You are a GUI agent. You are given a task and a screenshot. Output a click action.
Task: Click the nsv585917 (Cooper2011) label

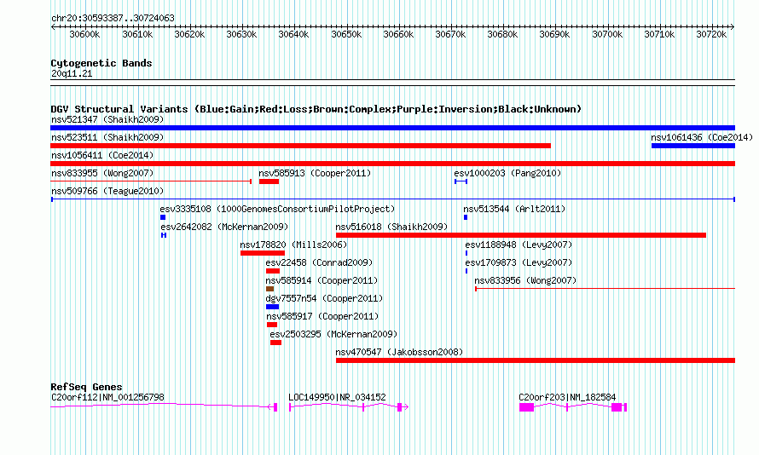tap(322, 316)
